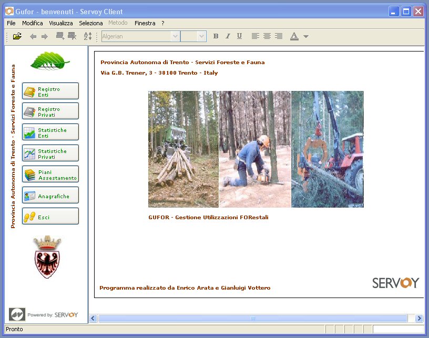The image size is (429, 338).
Task: Click the A-Z sort toolbar icon
Action: pyautogui.click(x=88, y=36)
